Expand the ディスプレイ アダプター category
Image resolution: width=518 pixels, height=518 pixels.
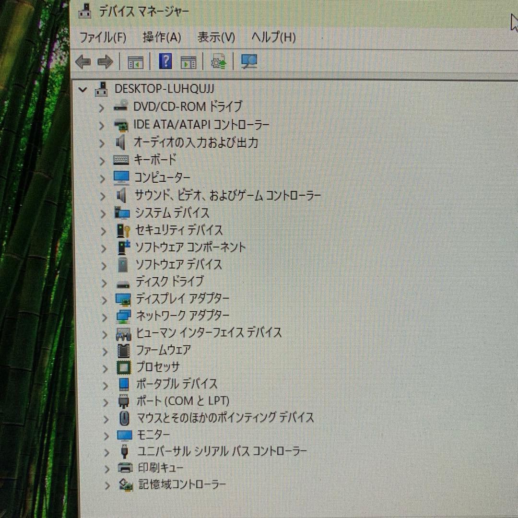pos(105,300)
